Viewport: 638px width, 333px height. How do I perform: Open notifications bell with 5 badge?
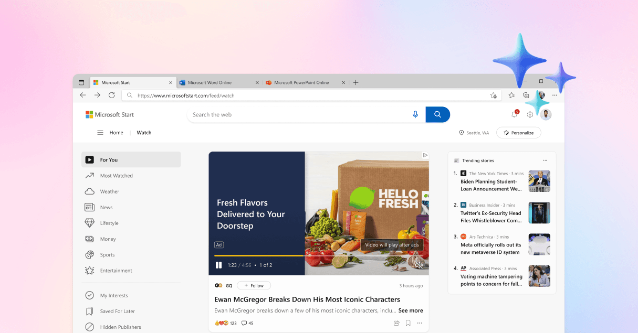coord(515,114)
